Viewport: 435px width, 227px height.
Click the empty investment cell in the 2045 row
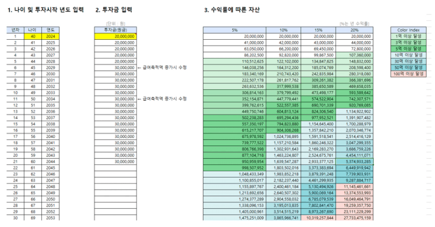click(116, 168)
